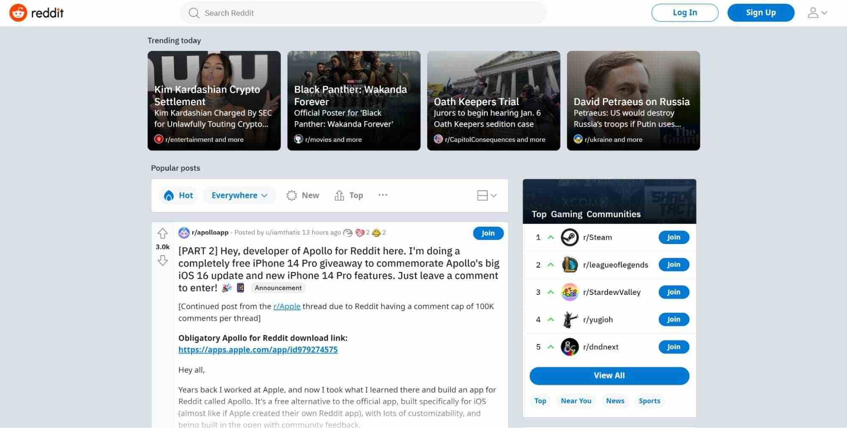Click the Top Gaming Communities banner

(x=609, y=201)
